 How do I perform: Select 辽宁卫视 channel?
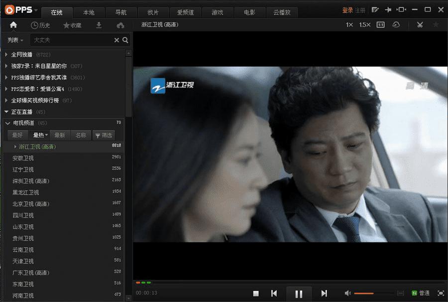click(63, 169)
